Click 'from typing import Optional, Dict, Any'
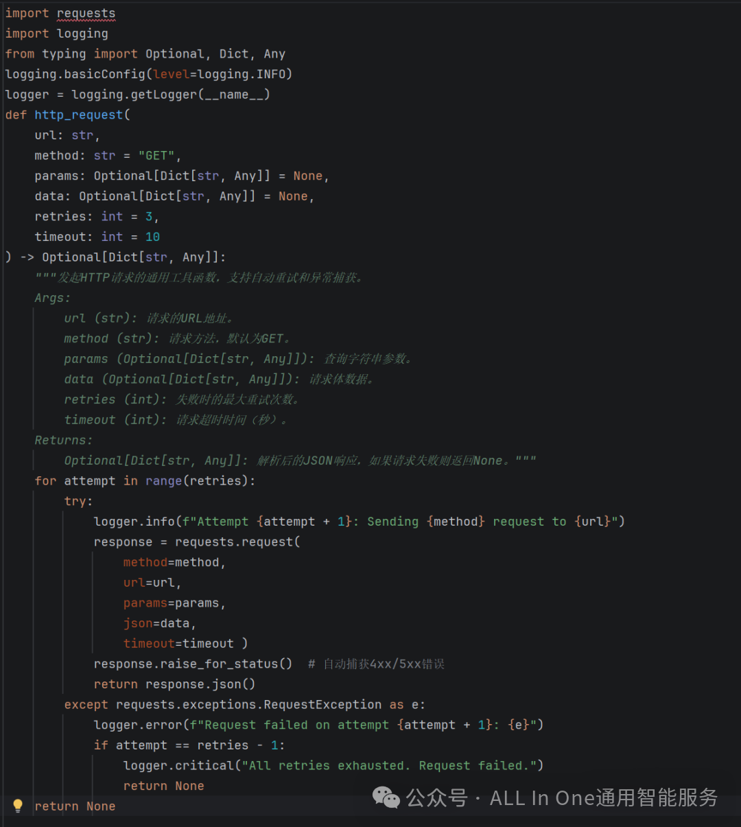The image size is (741, 827). point(145,54)
